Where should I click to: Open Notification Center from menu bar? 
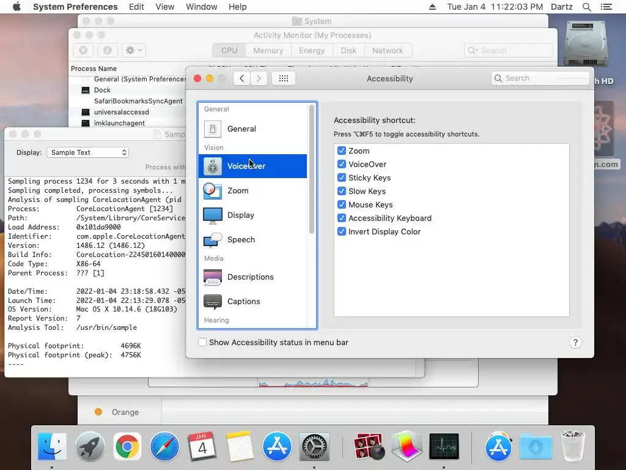(606, 7)
